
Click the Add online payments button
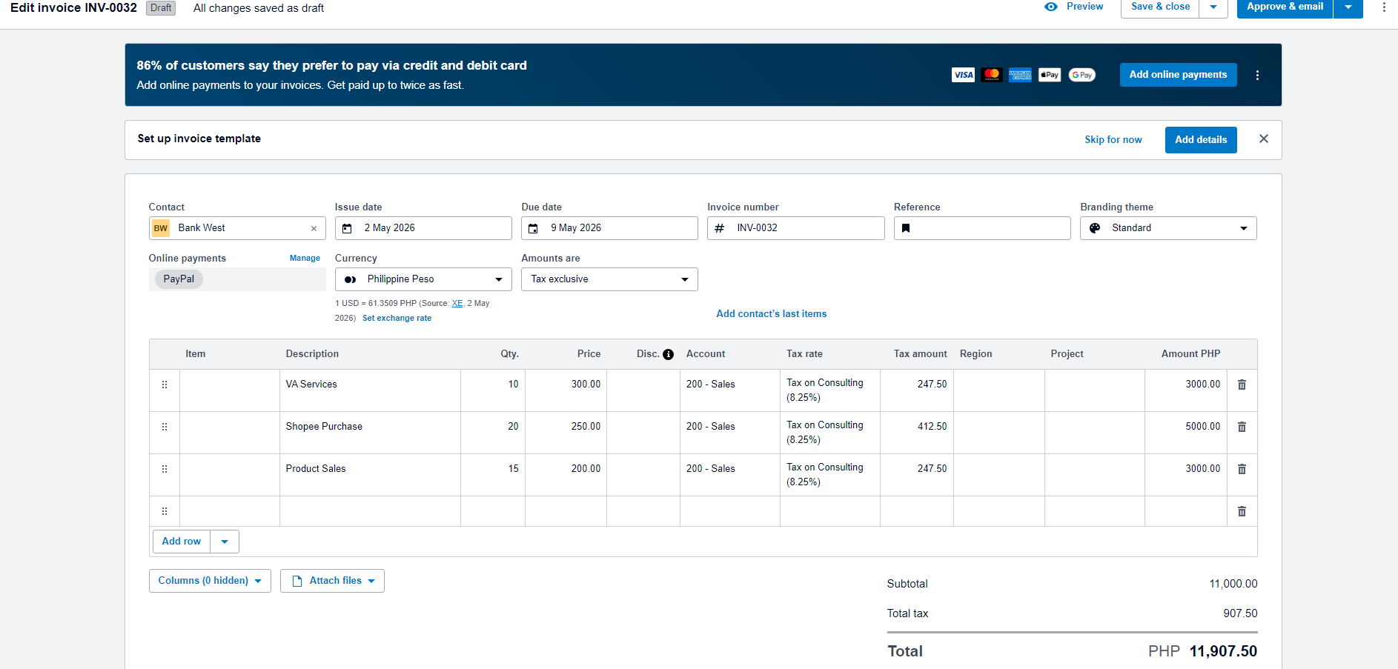click(x=1178, y=75)
